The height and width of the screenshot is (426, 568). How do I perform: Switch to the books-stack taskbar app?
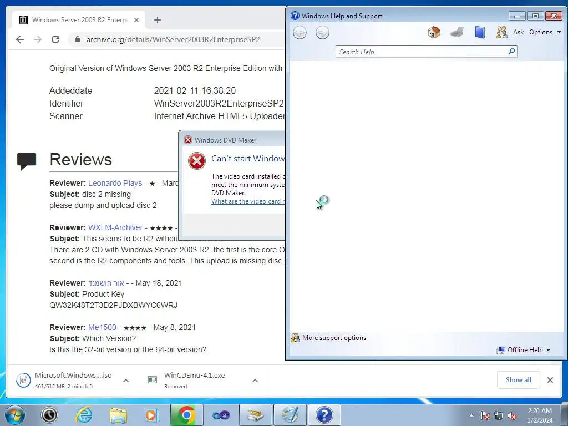pos(255,415)
